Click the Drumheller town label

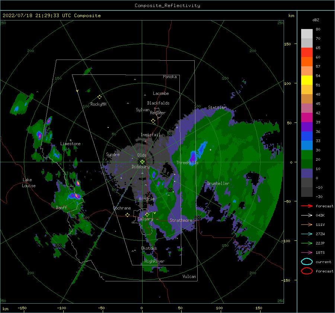point(218,183)
